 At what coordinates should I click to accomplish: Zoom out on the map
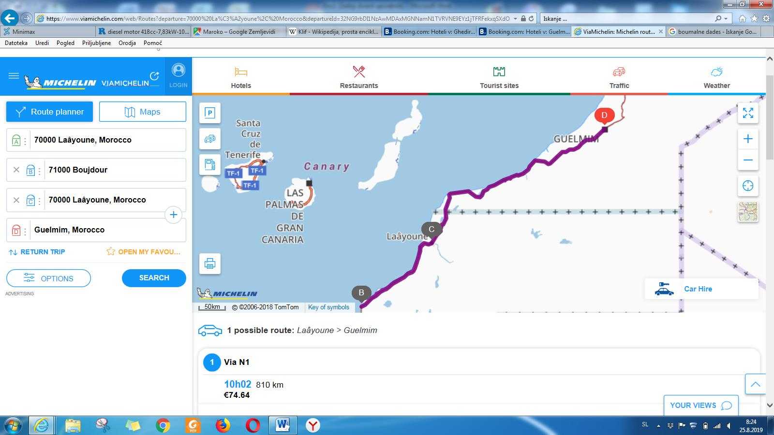coord(748,160)
